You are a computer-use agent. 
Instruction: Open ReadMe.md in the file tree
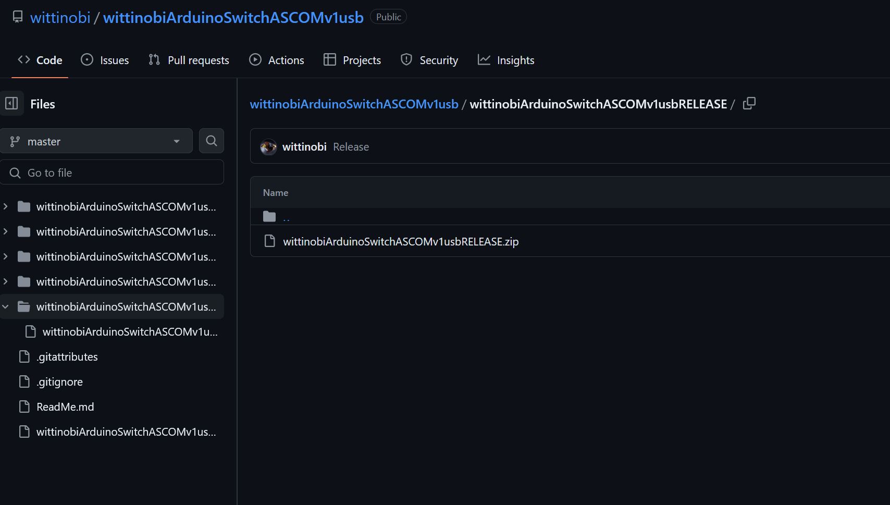coord(65,407)
